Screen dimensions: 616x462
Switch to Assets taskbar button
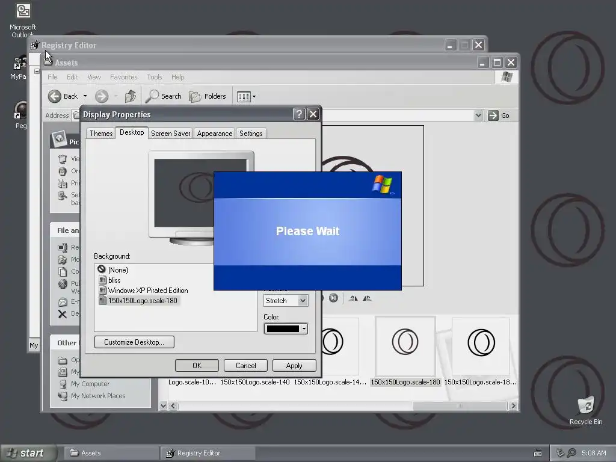click(111, 453)
